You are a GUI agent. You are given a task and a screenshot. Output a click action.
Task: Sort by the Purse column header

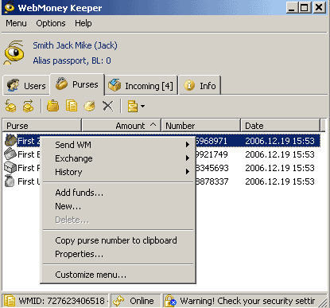point(42,126)
